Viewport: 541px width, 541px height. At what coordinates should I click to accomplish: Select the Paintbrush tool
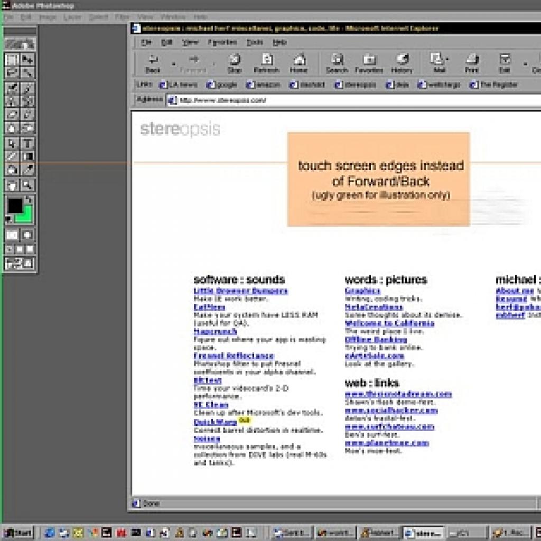click(x=27, y=88)
